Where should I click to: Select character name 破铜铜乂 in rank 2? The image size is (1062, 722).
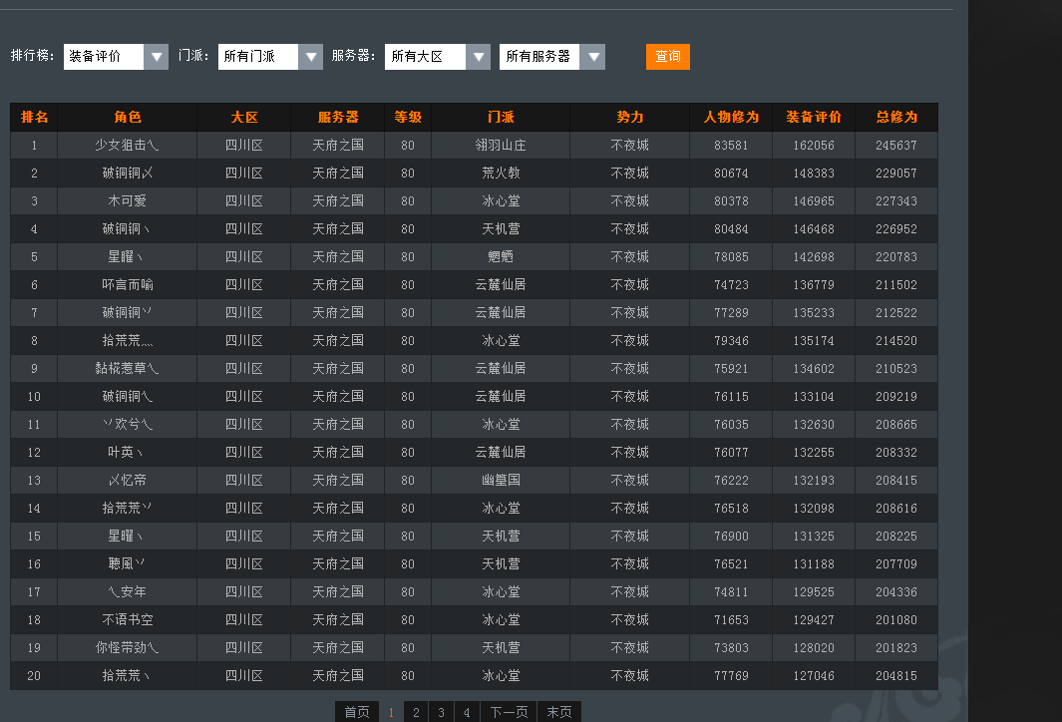(x=128, y=173)
